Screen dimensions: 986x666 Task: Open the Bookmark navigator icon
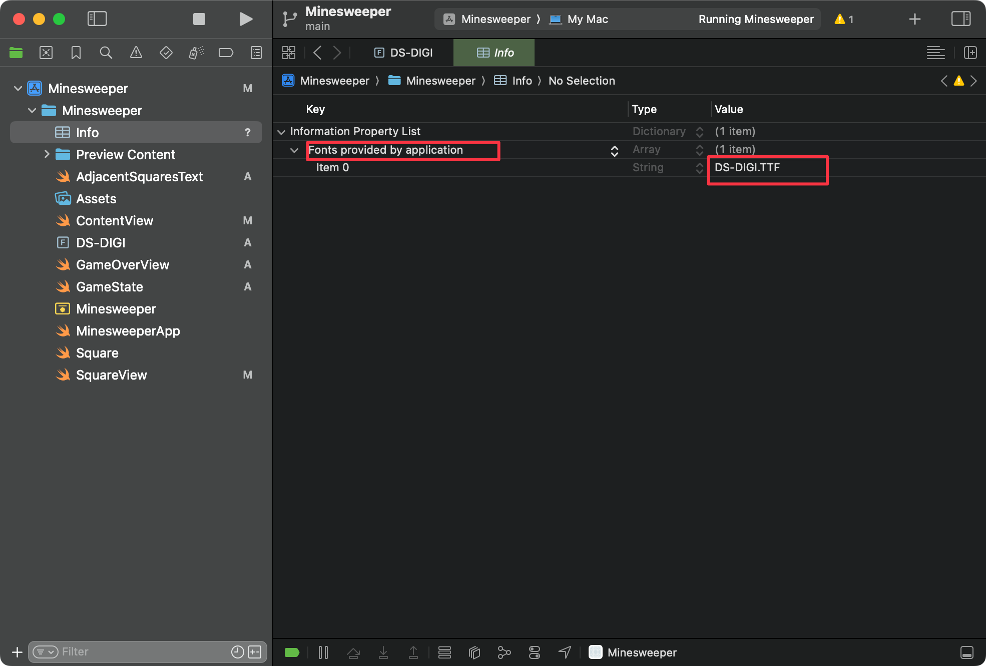click(x=76, y=53)
